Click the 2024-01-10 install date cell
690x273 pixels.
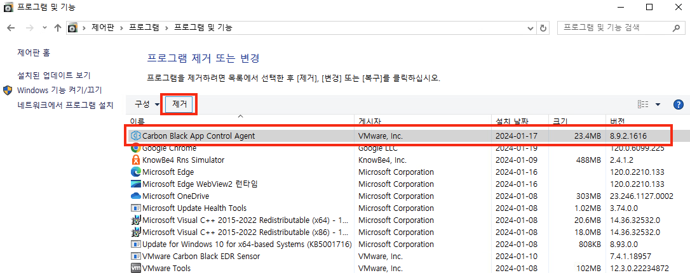coord(516,256)
